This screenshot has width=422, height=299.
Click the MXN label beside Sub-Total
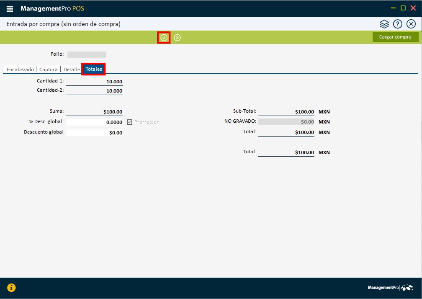click(x=324, y=112)
